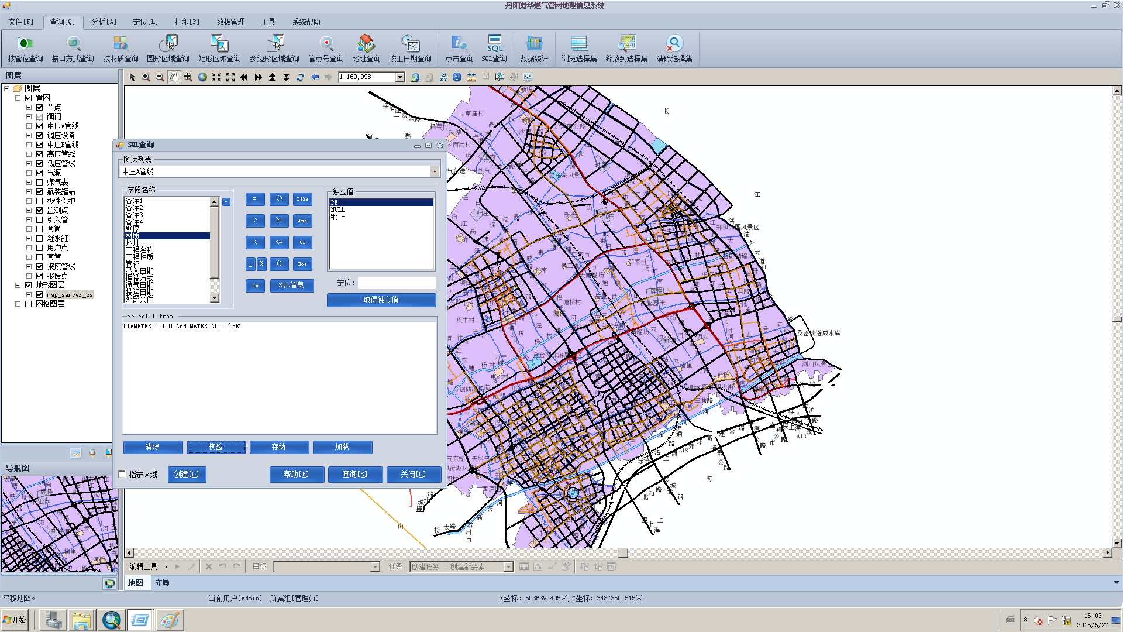The height and width of the screenshot is (632, 1123).
Task: Open the address query tool (地址查询)
Action: click(366, 49)
